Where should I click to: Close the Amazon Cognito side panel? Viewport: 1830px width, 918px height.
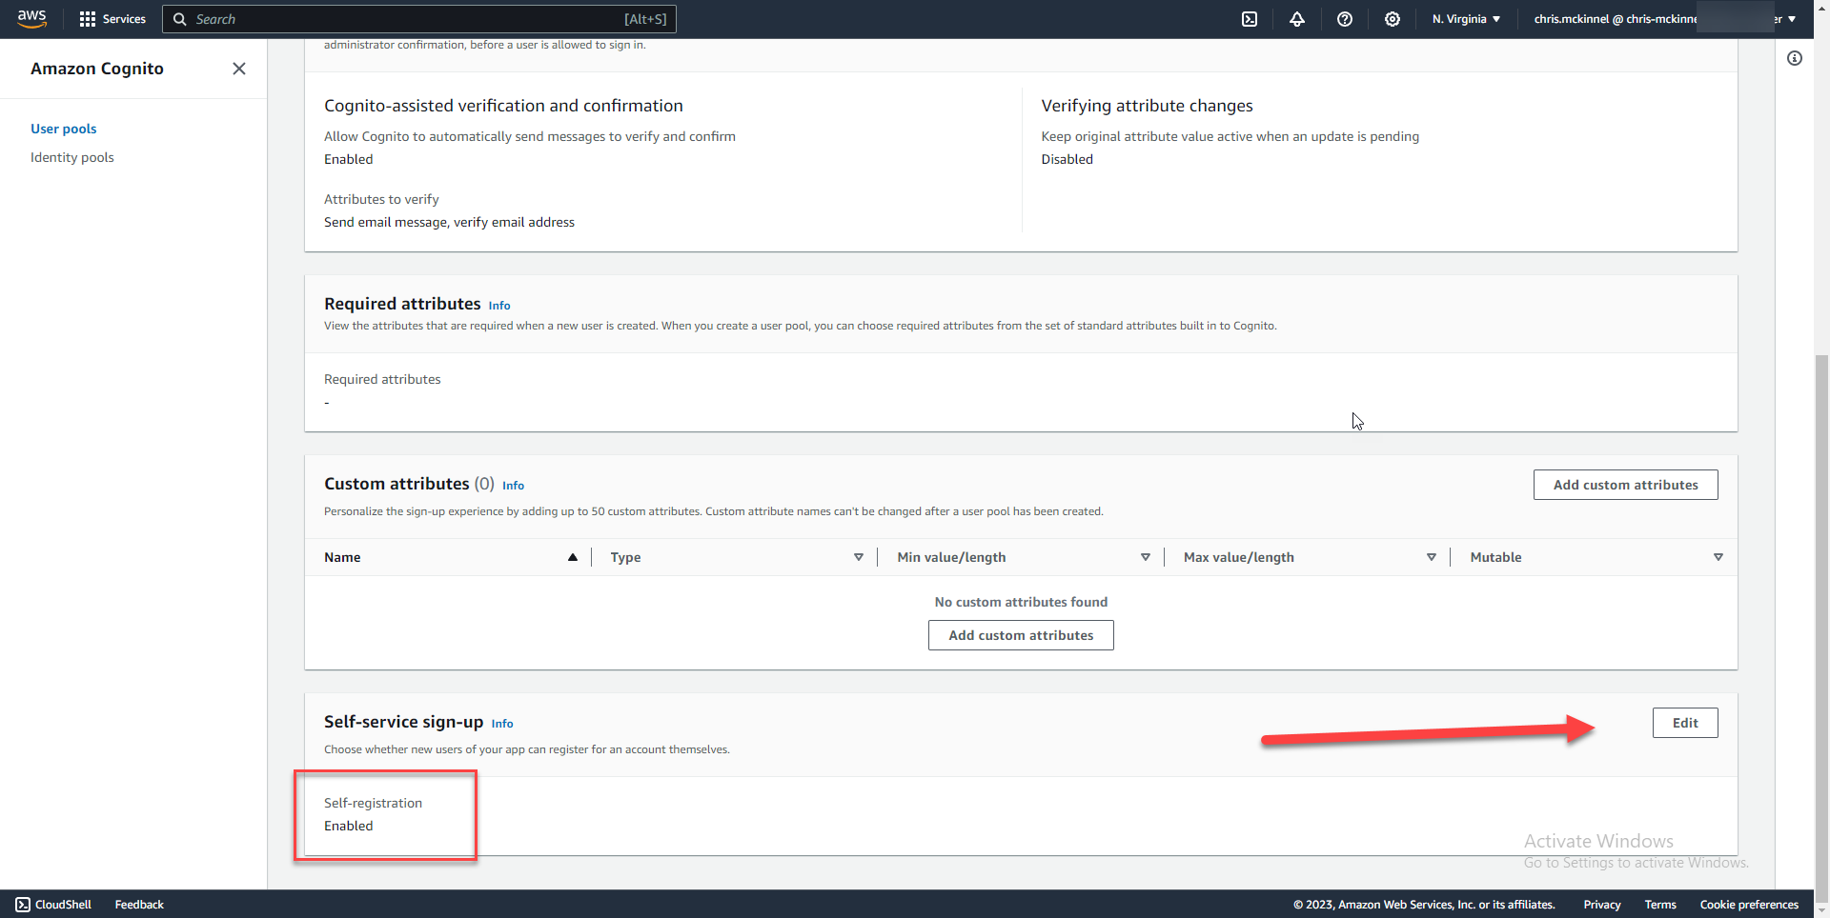tap(239, 69)
